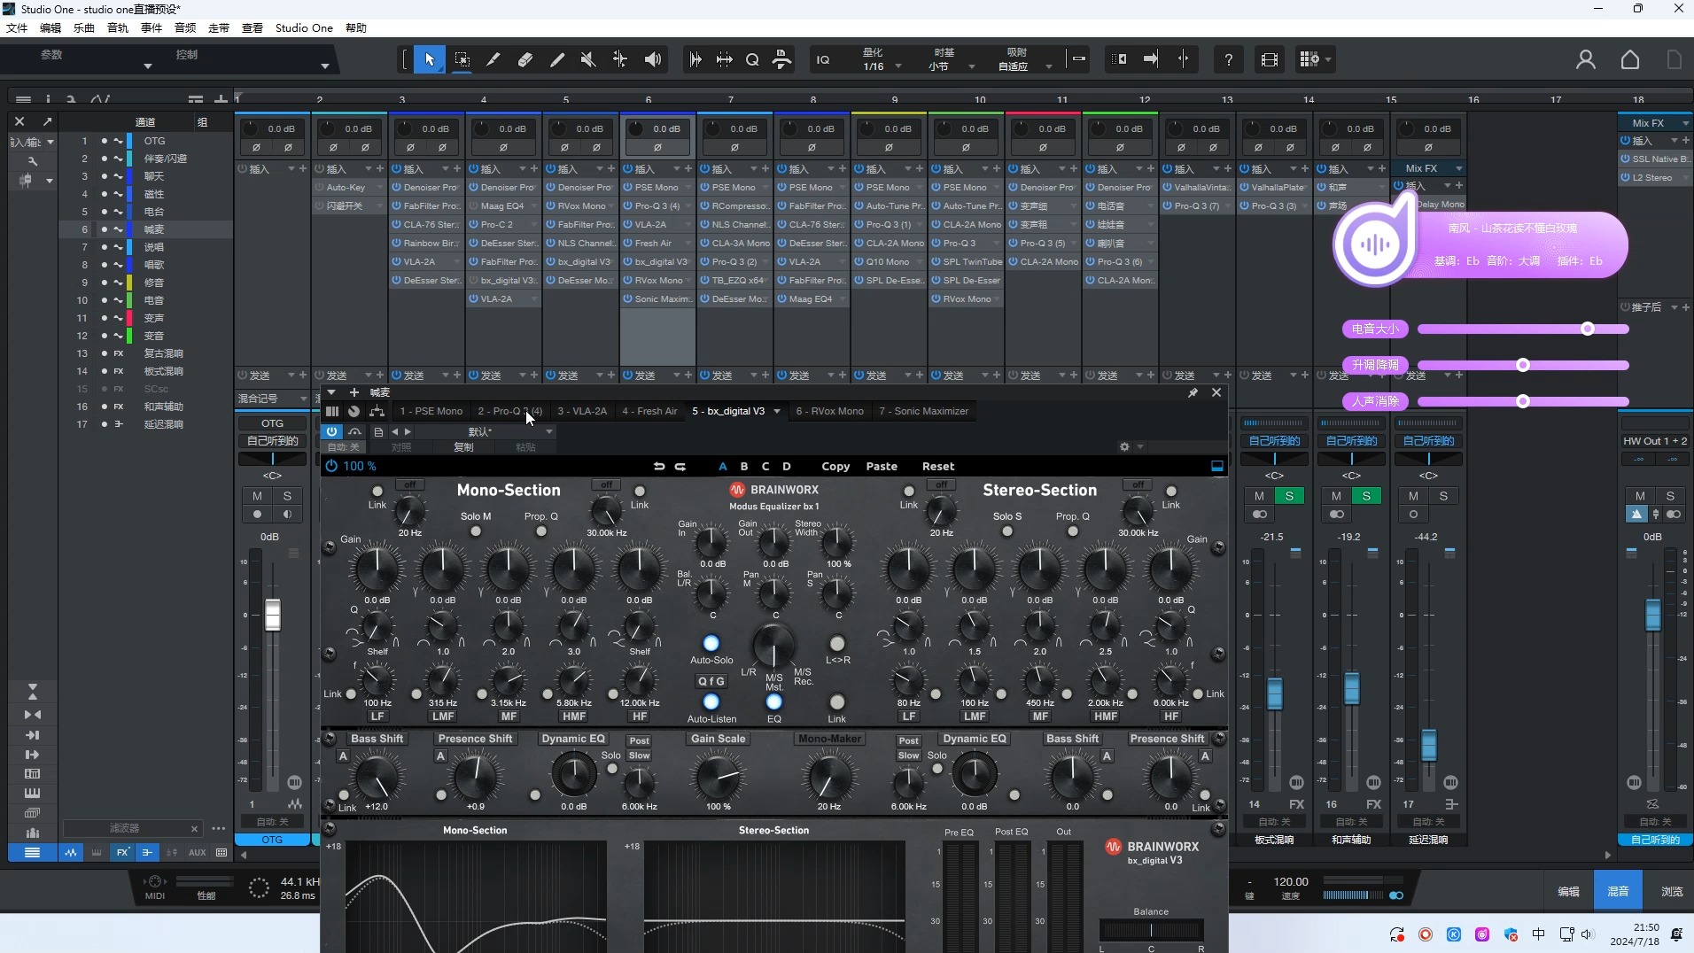Select the Arrow tool in the toolbar
Screen dimensions: 1694x953
tap(430, 59)
